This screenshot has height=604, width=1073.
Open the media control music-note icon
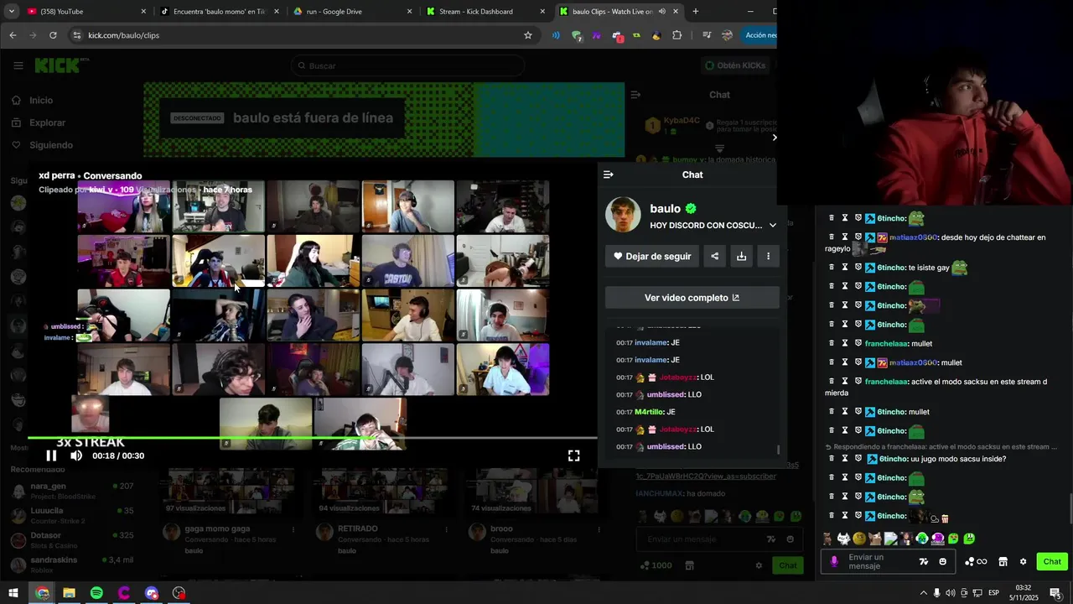707,35
